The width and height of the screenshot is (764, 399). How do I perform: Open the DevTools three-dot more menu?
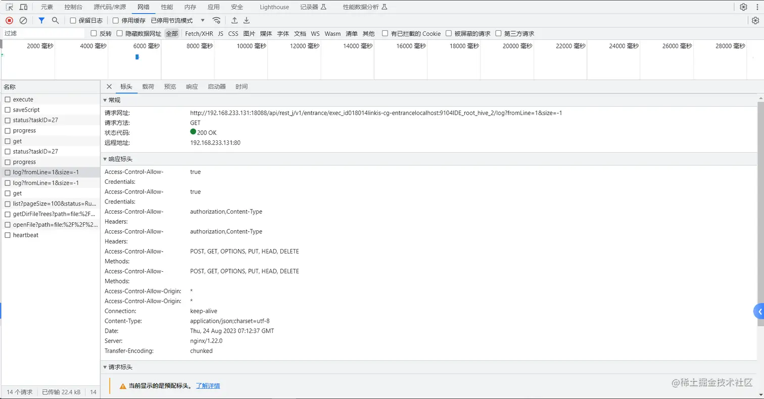756,7
